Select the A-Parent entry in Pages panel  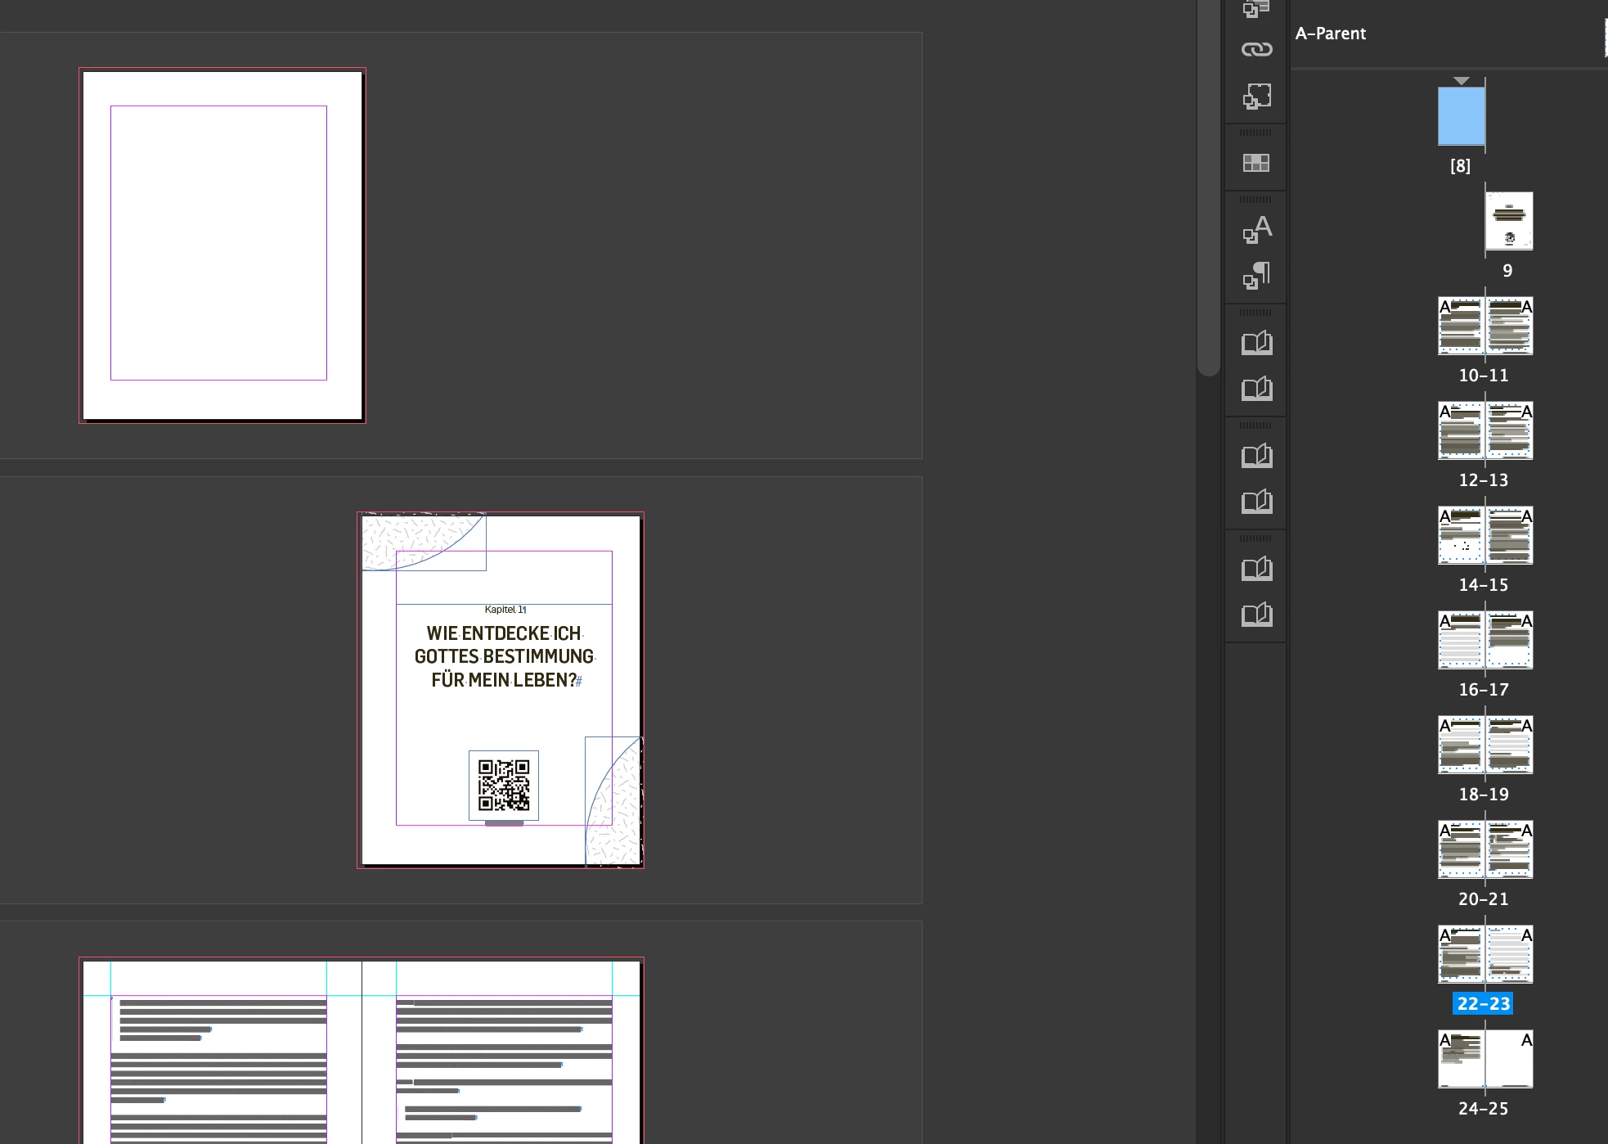(1331, 34)
